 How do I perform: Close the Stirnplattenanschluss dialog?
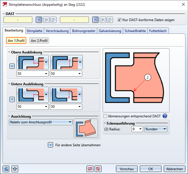[x=183, y=4]
